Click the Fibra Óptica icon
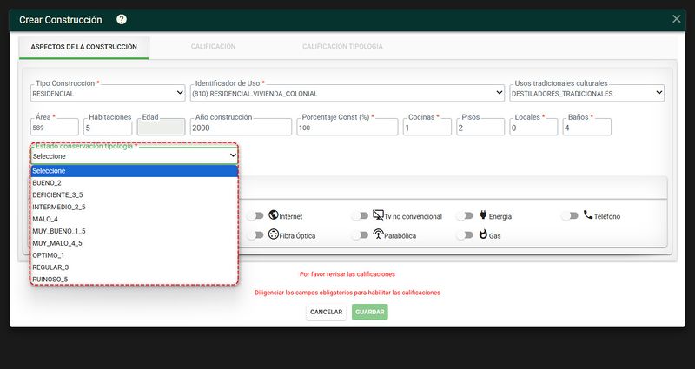Screen dimensions: 695x369 pos(274,234)
